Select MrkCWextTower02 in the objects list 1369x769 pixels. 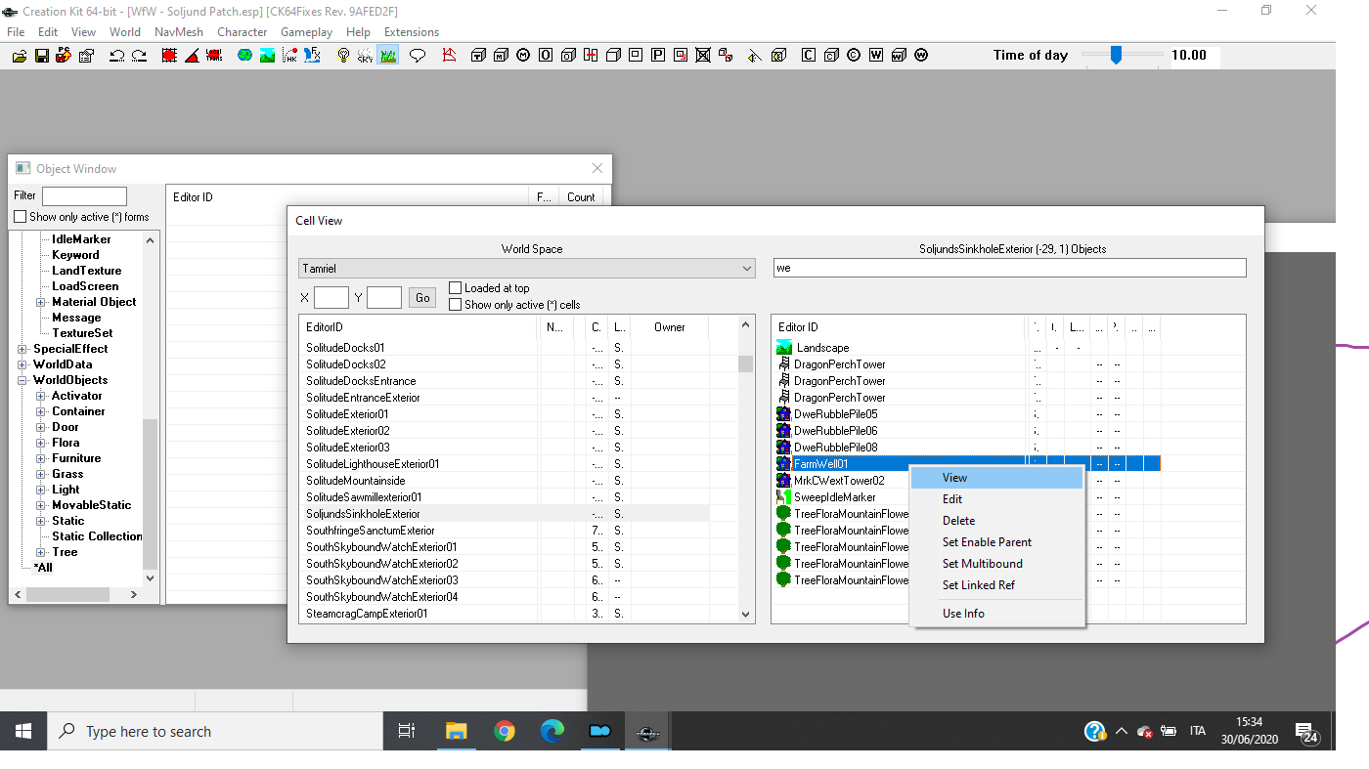[839, 481]
